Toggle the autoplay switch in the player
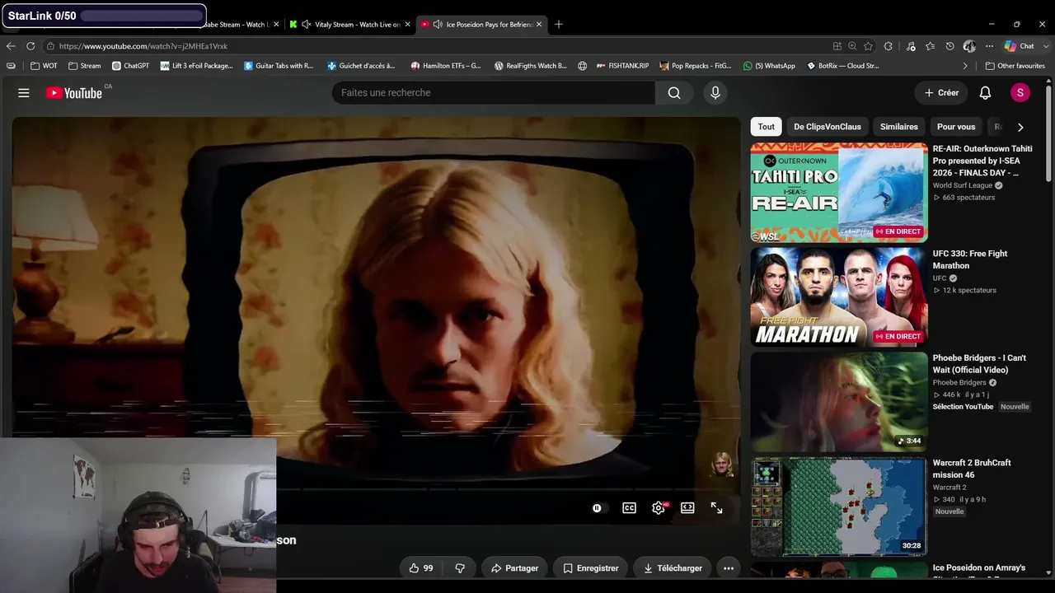Viewport: 1055px width, 593px height. 599,508
